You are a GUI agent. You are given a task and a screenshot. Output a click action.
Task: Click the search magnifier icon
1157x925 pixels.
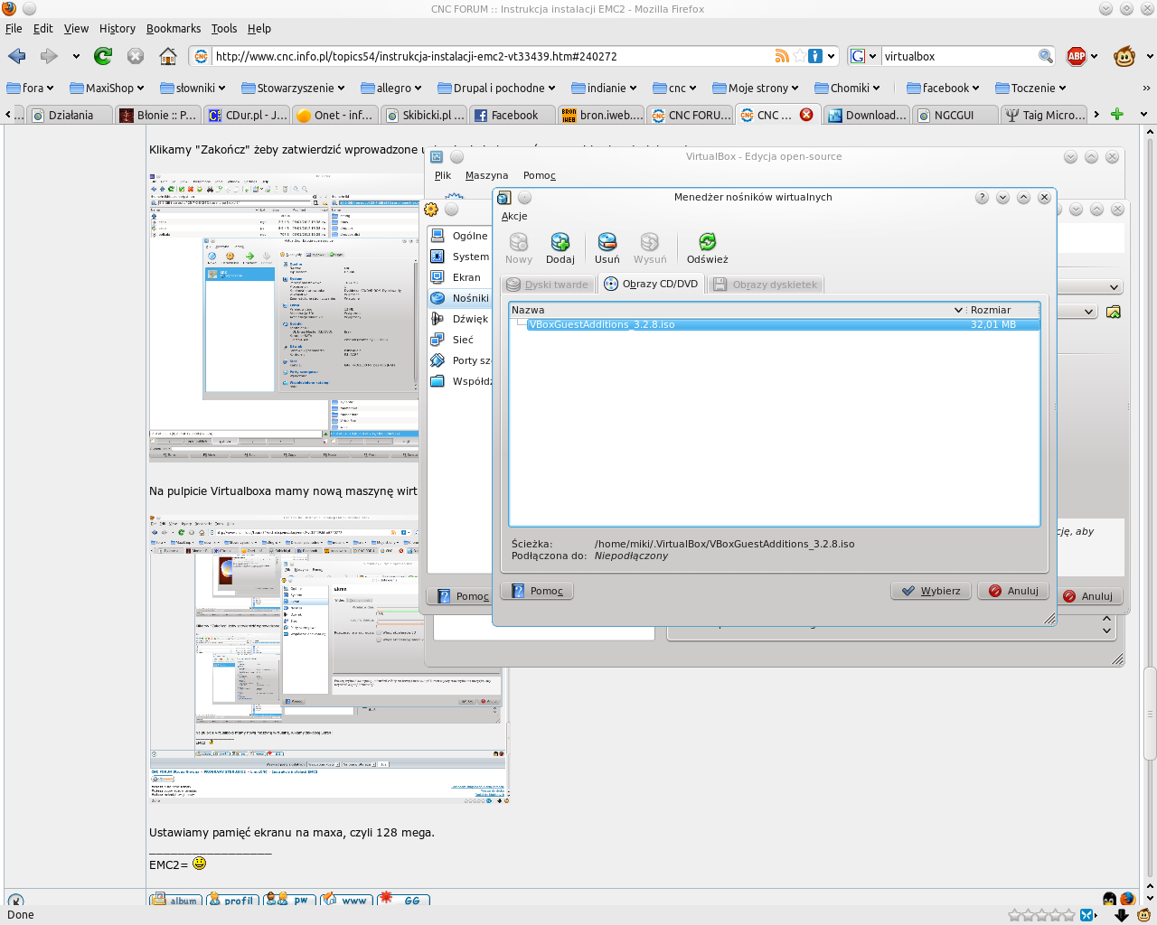click(x=1046, y=56)
